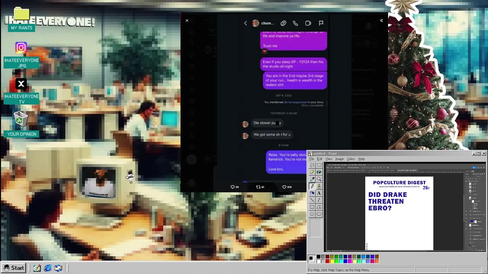Image resolution: width=488 pixels, height=274 pixels.
Task: Choose the Pencil tool in Paint
Action: pyautogui.click(x=312, y=186)
